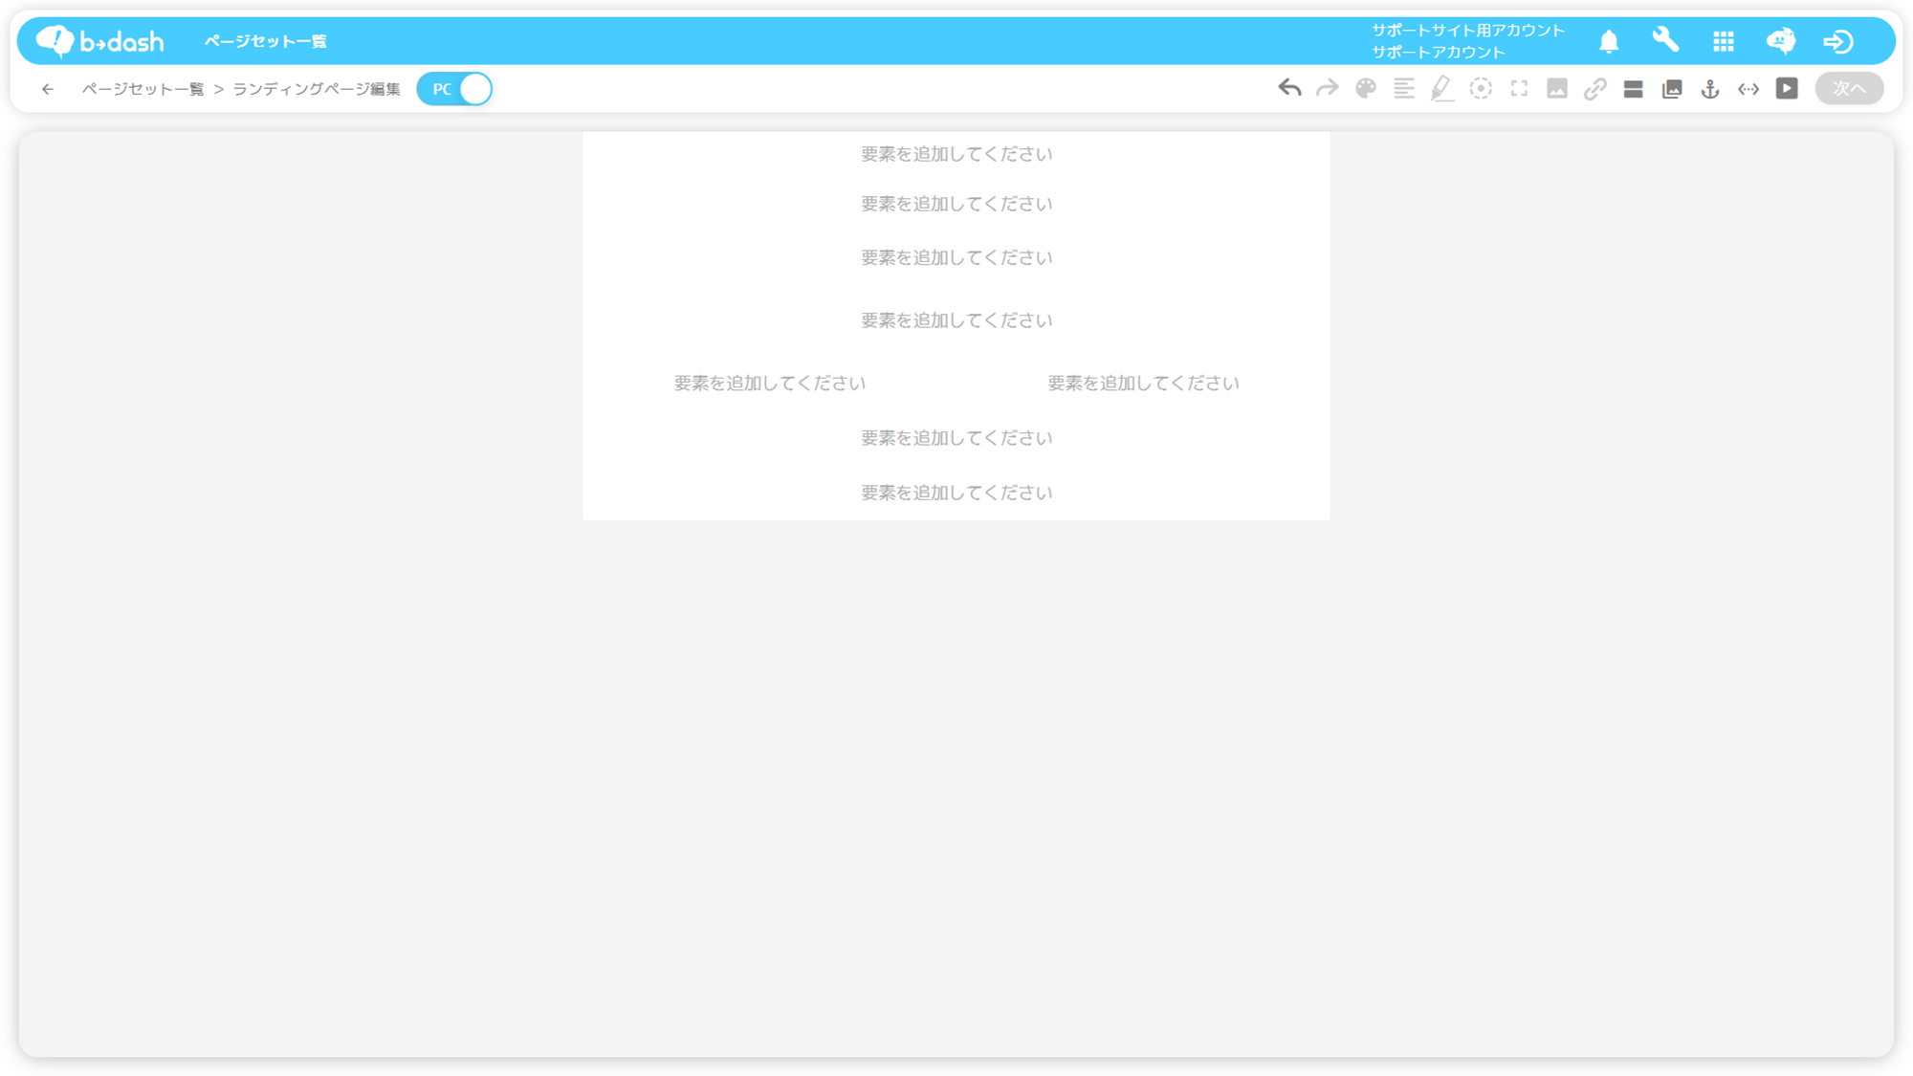This screenshot has width=1913, height=1076.
Task: Open the wrench settings icon
Action: click(x=1666, y=41)
